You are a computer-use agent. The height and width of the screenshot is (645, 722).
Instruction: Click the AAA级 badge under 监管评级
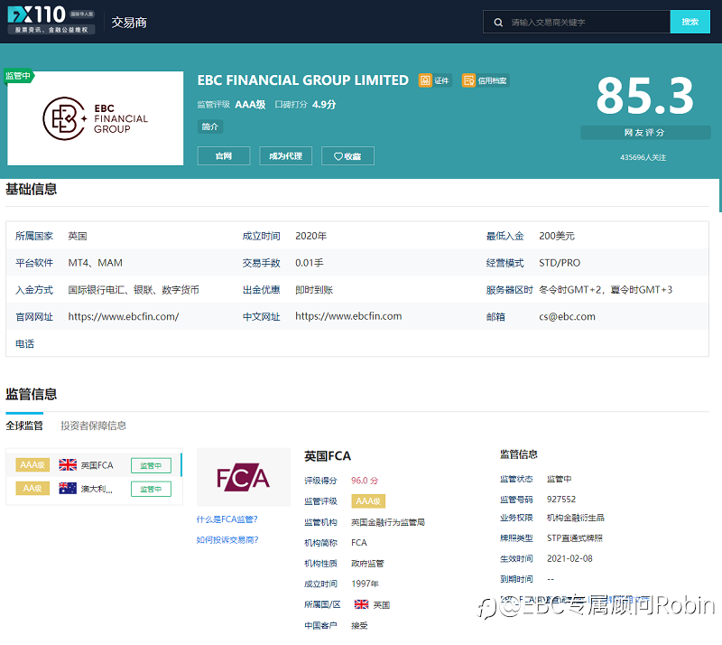coord(368,501)
